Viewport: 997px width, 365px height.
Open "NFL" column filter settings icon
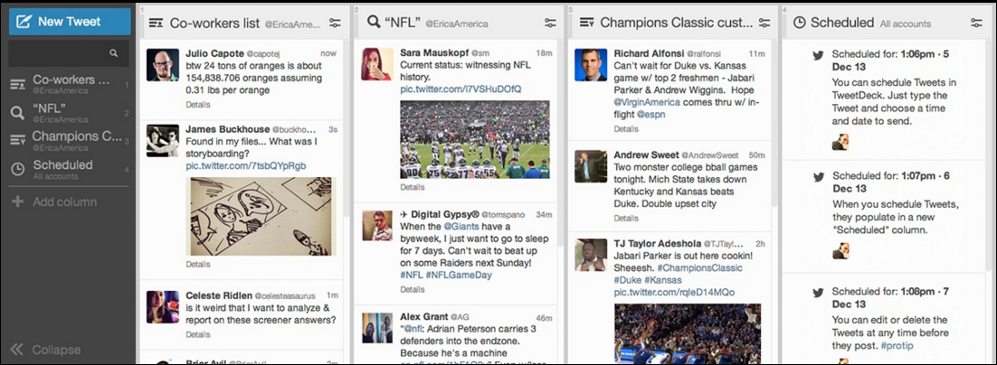pos(550,23)
